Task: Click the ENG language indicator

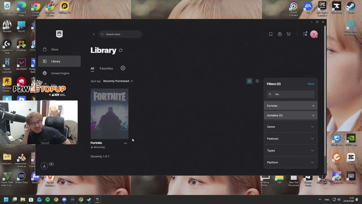Action: click(x=327, y=200)
